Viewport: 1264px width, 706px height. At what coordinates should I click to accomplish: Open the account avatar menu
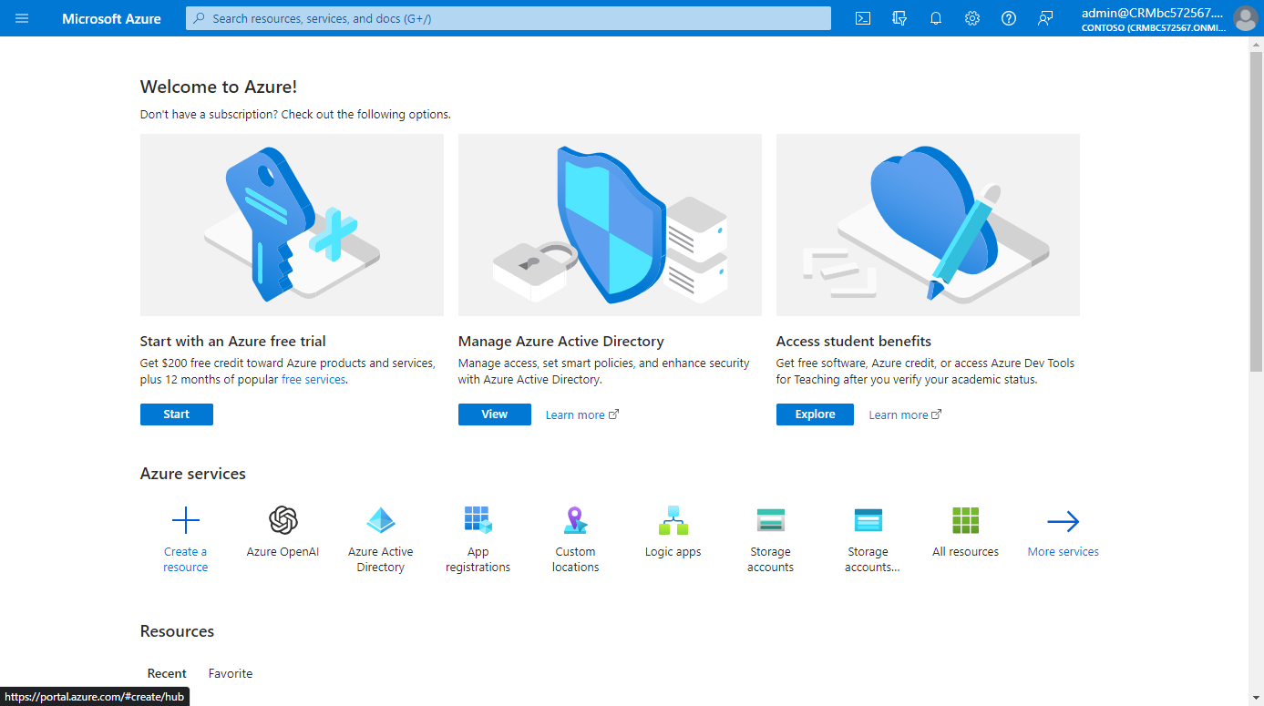click(x=1245, y=18)
